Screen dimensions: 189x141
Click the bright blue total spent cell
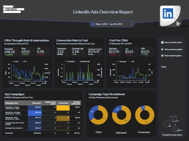(35, 113)
